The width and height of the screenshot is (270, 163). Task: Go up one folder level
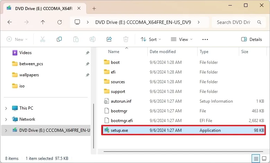(x=43, y=22)
